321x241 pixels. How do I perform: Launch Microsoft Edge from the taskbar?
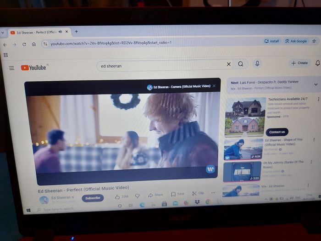(x=142, y=205)
